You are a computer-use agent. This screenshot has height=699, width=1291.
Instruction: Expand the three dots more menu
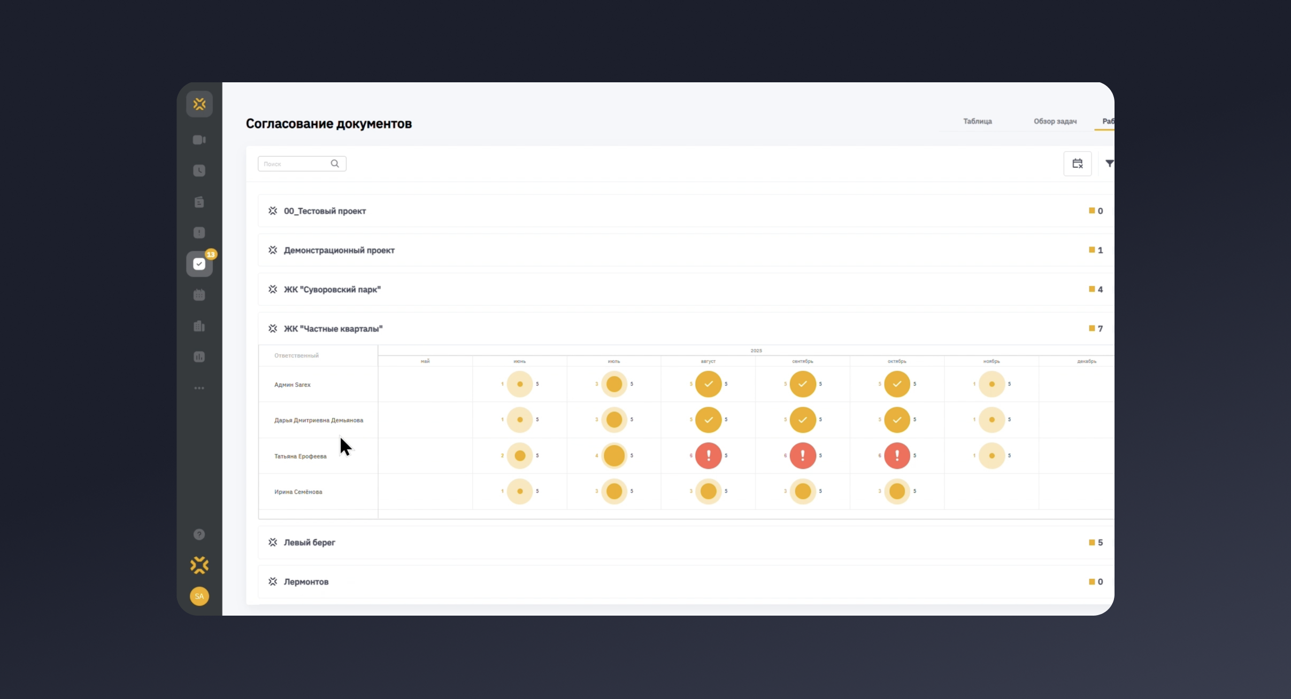pyautogui.click(x=199, y=388)
